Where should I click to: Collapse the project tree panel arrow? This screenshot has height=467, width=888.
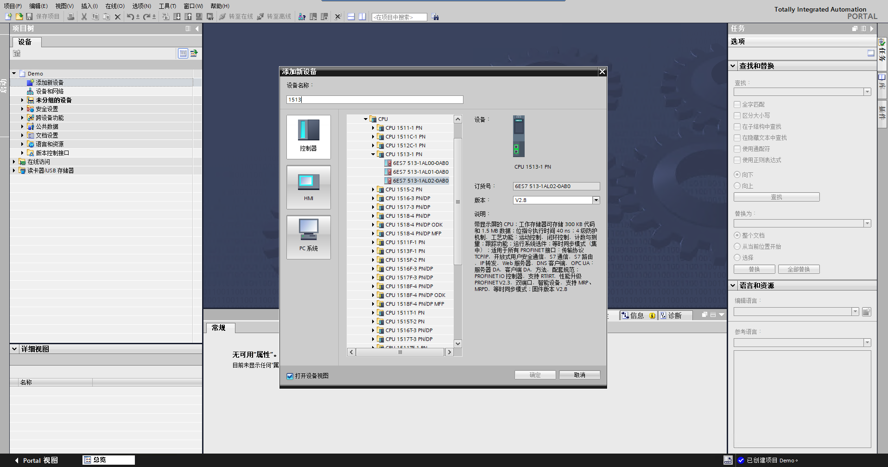(197, 29)
